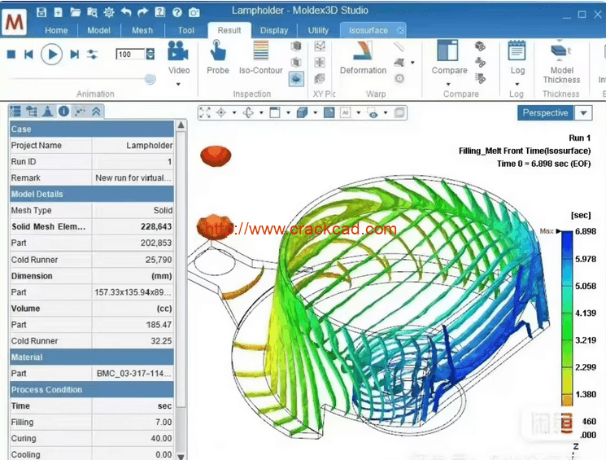The height and width of the screenshot is (460, 606).
Task: Click the Material Part value BMC_03-317-114
Action: (x=133, y=374)
